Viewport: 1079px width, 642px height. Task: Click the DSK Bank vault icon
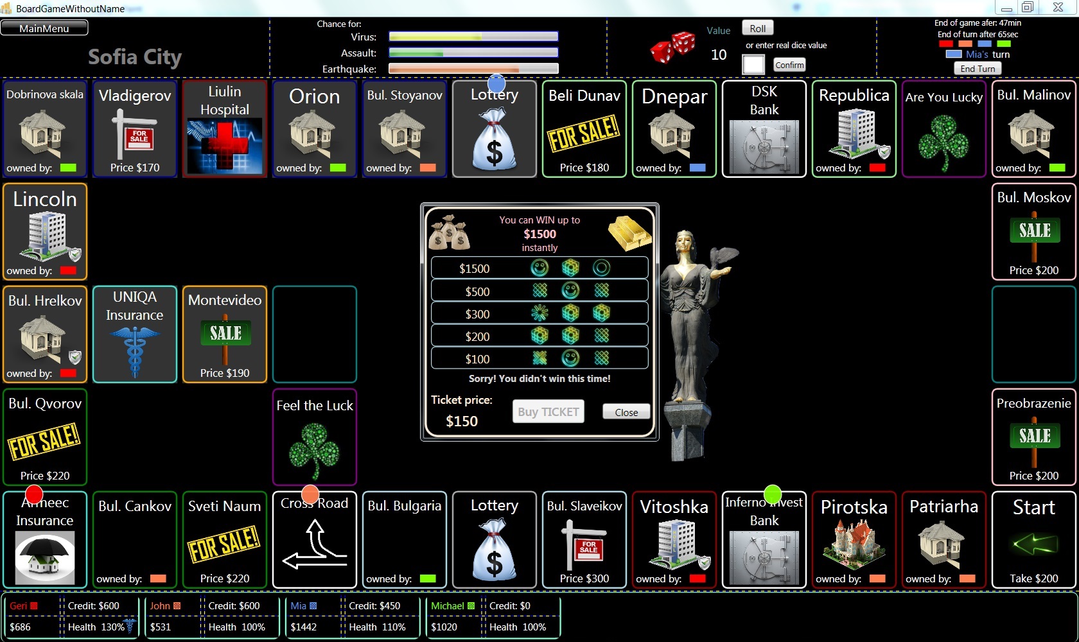tap(764, 146)
